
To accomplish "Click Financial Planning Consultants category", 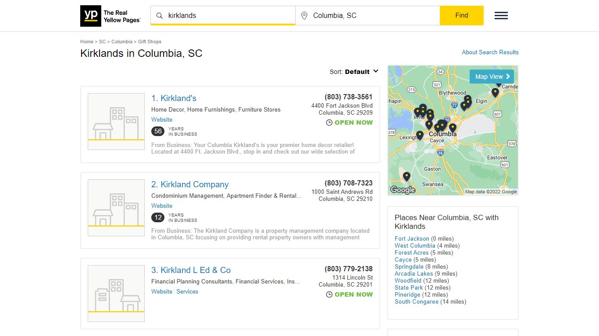I will (192, 281).
